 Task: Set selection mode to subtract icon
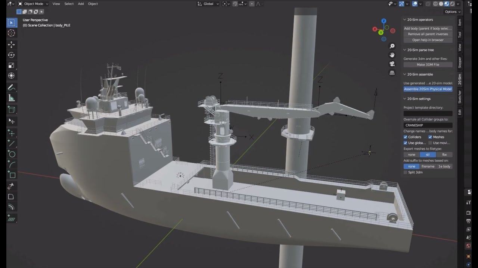pos(30,12)
